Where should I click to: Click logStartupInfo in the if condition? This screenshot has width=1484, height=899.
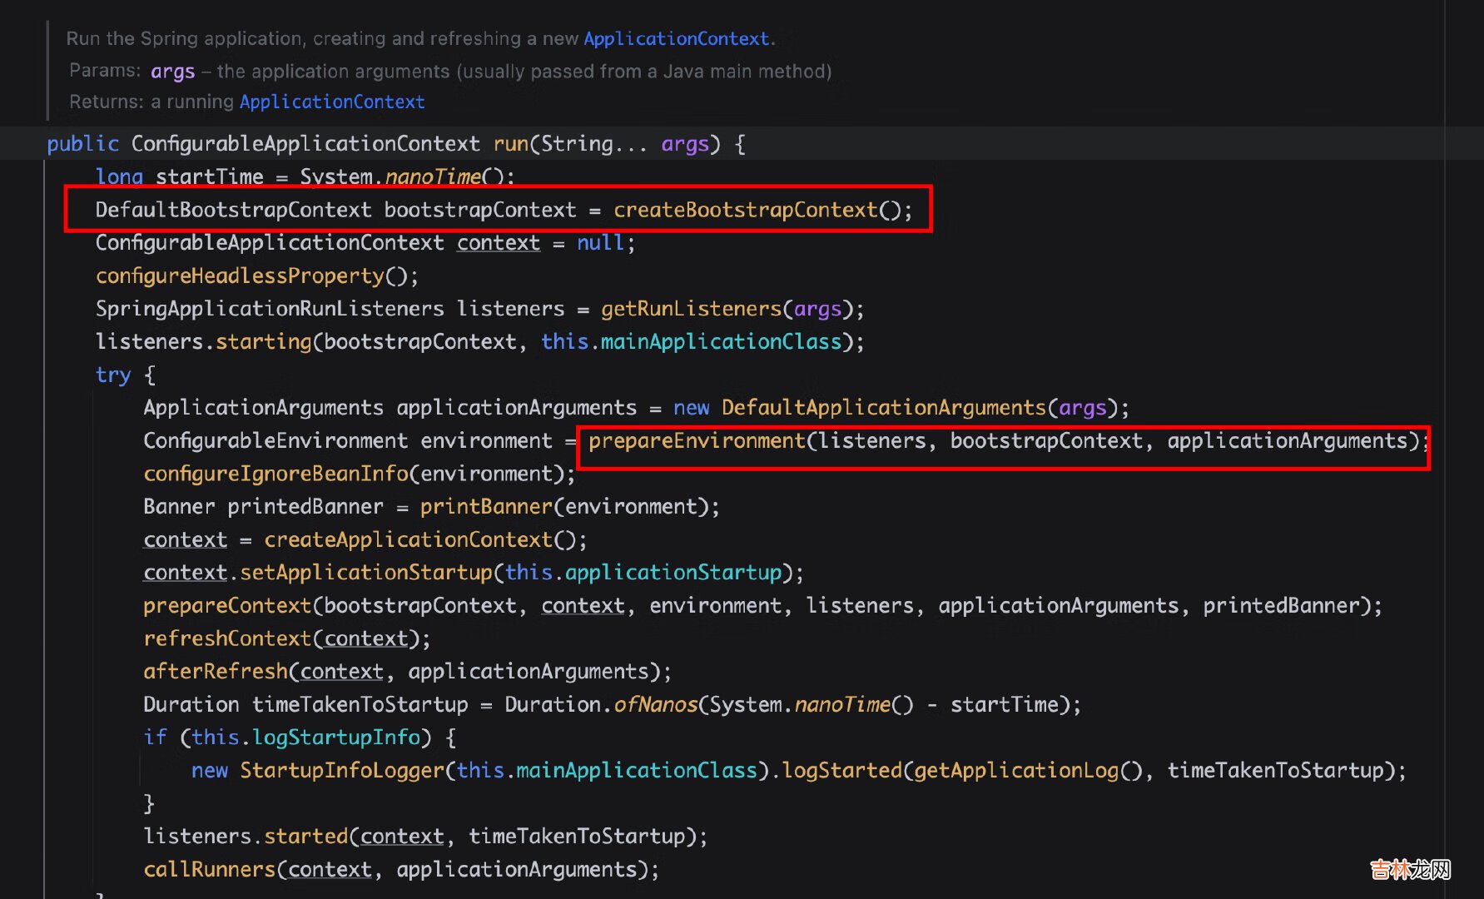pos(336,738)
